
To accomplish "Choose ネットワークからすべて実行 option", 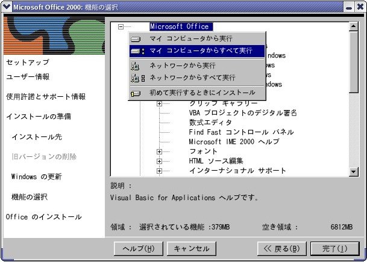I will [197, 78].
